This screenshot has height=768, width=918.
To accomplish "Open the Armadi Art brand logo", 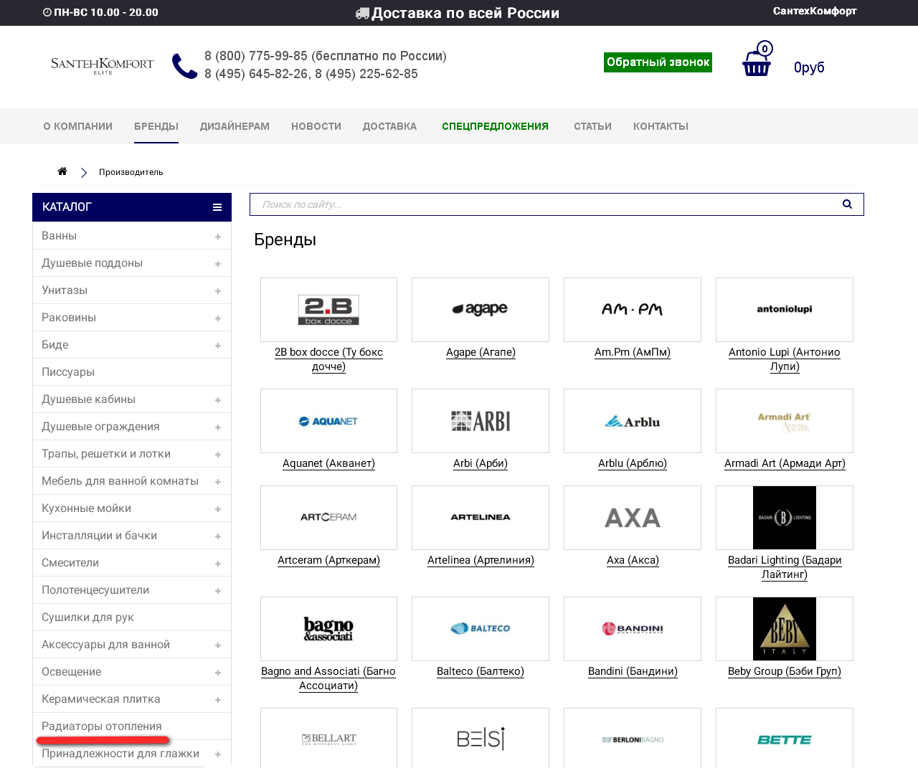I will (x=785, y=421).
